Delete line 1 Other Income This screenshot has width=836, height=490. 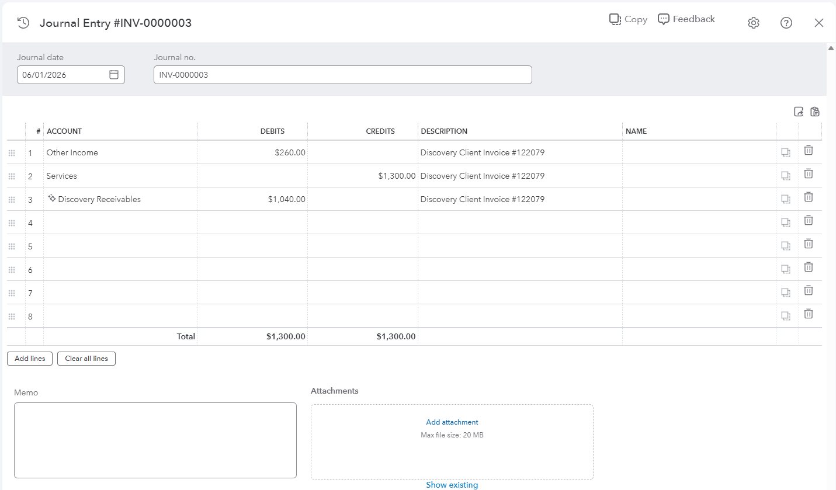tap(809, 150)
